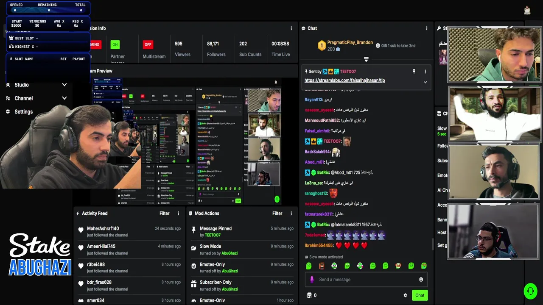Click TEETOO7 in the Message Pinned entry
543x305 pixels.
click(213, 235)
